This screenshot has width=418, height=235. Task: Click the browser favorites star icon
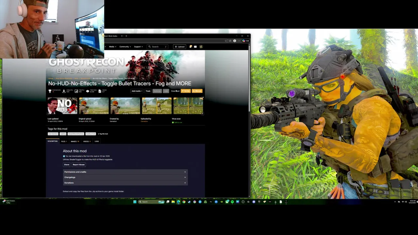coord(226,41)
